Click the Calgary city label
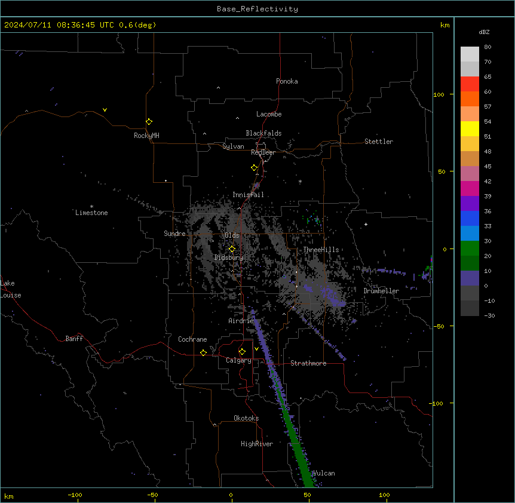Image resolution: width=515 pixels, height=503 pixels. tap(238, 360)
